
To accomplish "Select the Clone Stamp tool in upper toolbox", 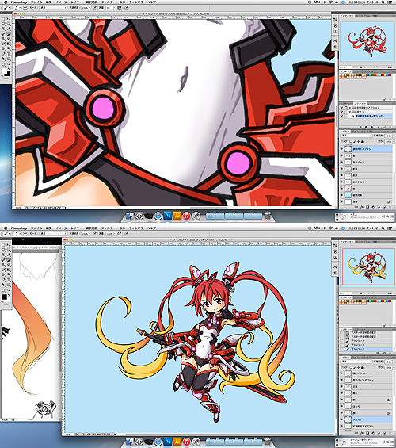I will 3,39.
